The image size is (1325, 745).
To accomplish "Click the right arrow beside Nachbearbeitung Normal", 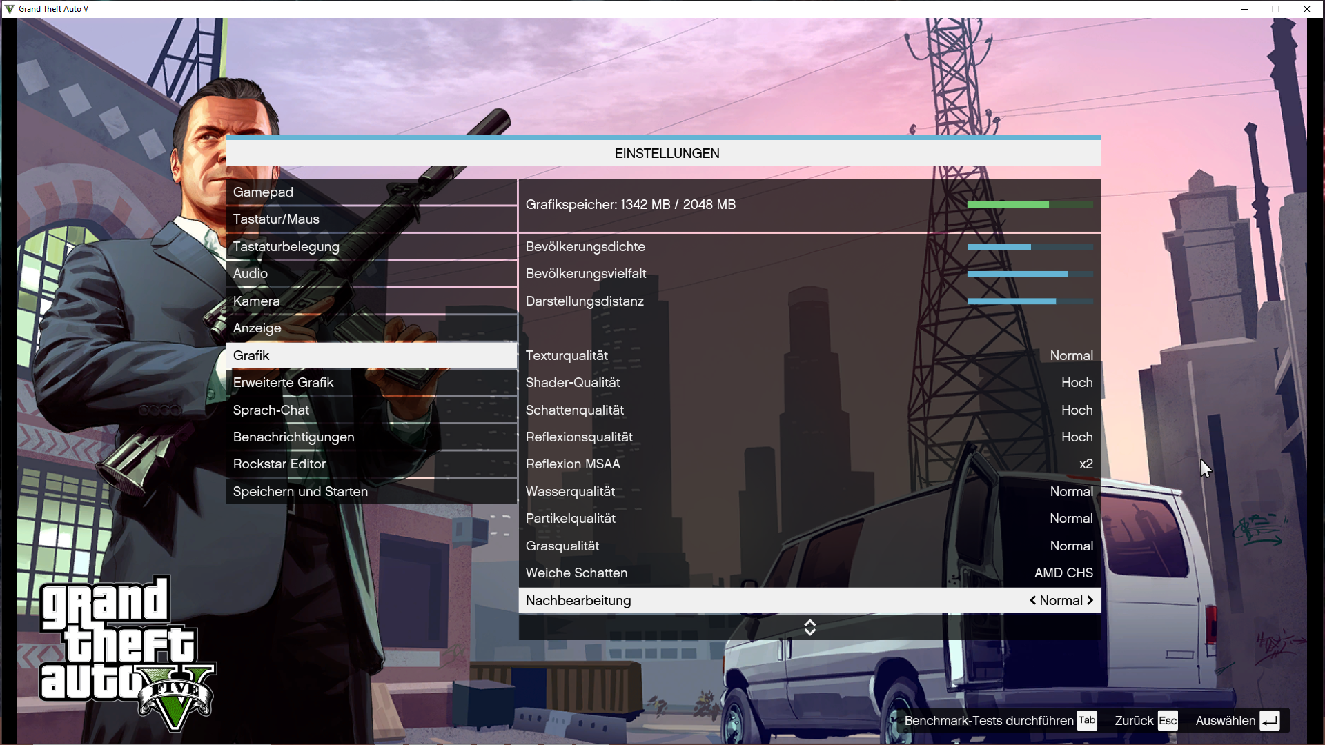I will (x=1090, y=600).
